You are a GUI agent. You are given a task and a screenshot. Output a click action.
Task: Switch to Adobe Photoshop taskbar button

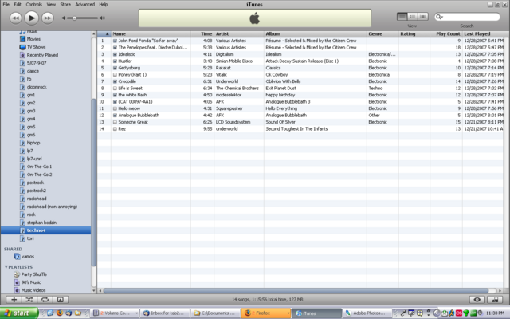(x=367, y=313)
